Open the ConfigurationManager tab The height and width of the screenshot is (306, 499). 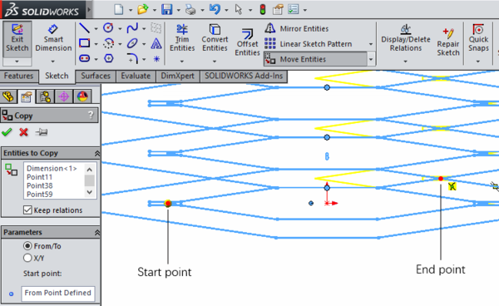click(x=45, y=96)
